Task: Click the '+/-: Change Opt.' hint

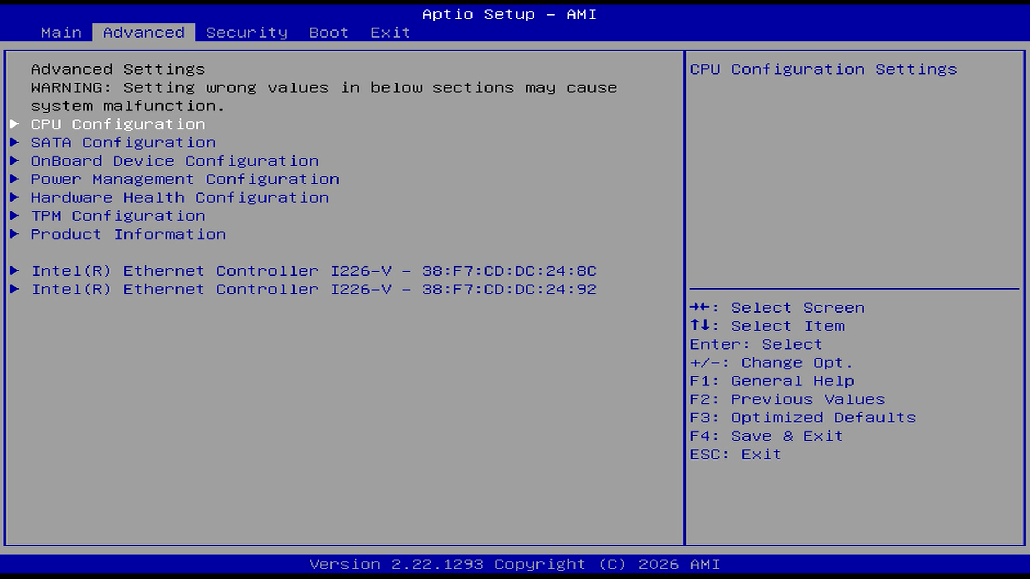Action: coord(771,363)
